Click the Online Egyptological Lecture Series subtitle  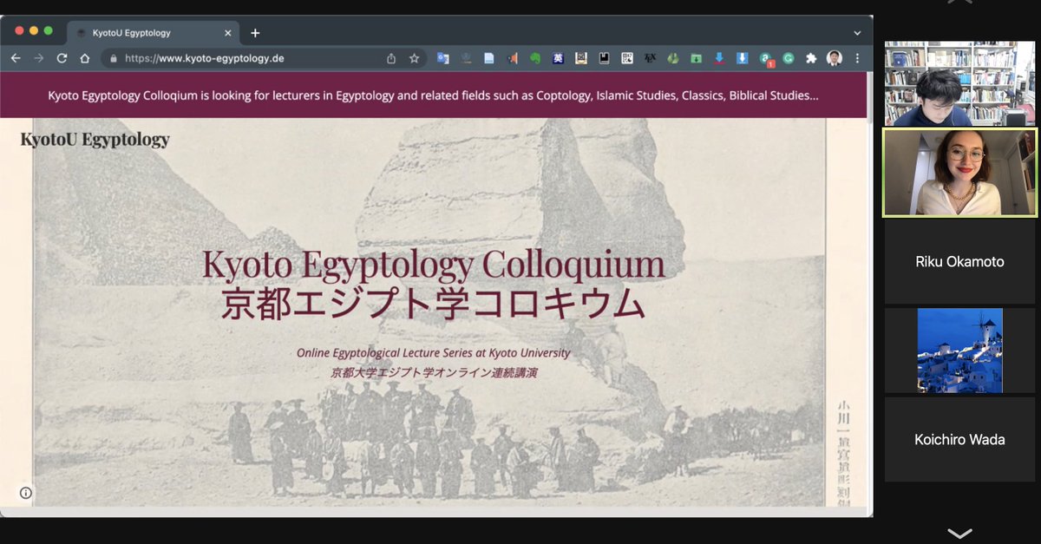point(433,353)
